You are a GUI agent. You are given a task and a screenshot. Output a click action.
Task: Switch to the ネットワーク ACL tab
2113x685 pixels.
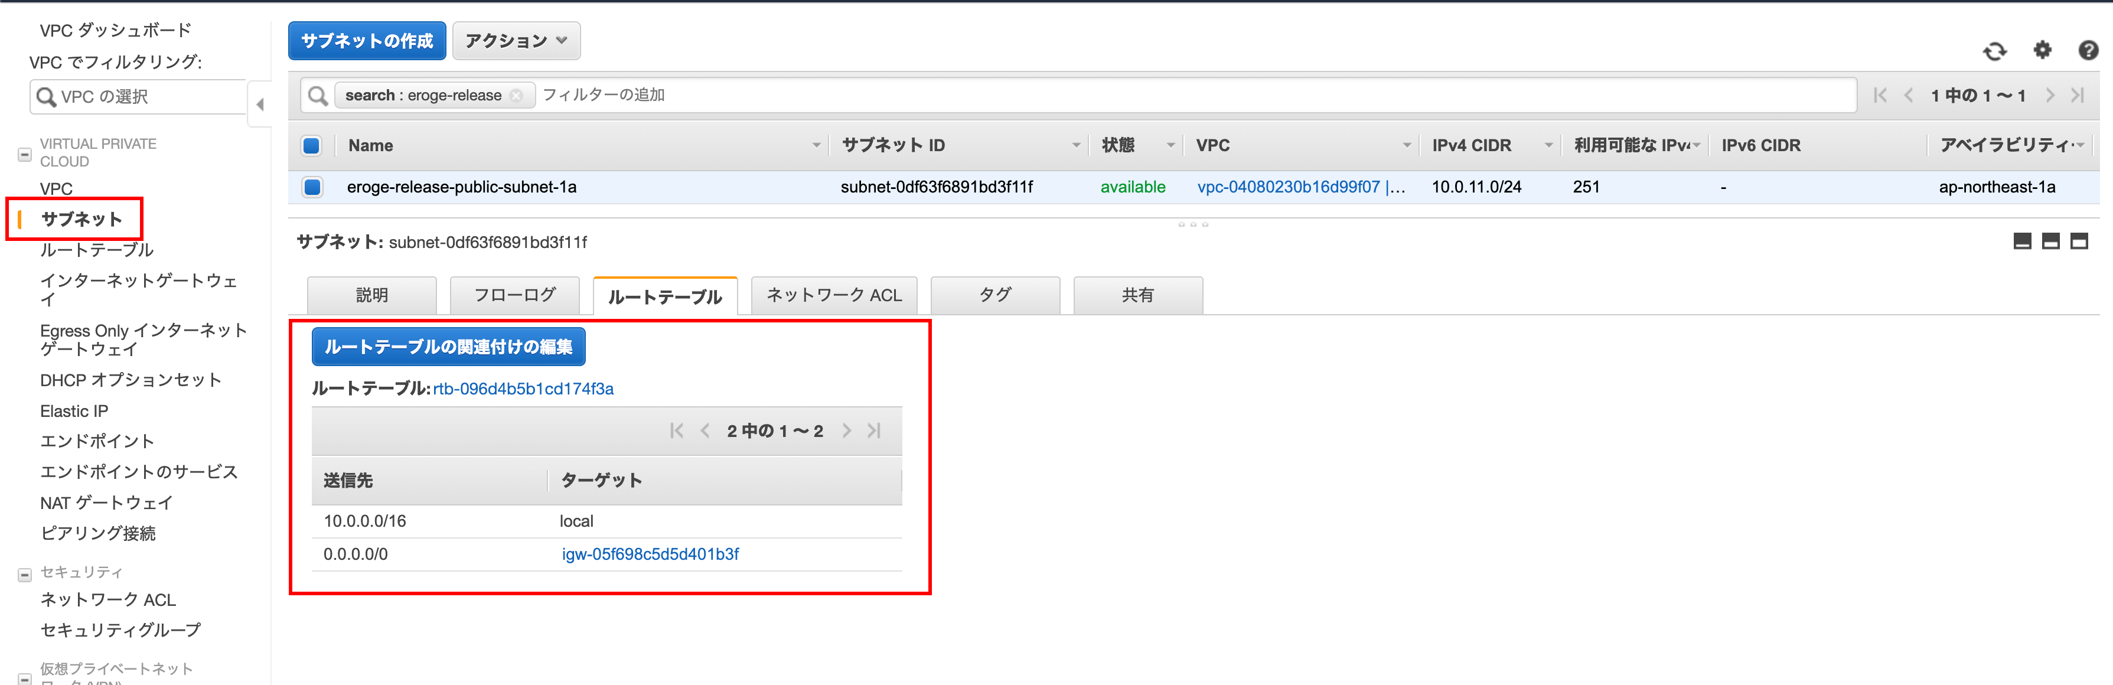point(833,295)
